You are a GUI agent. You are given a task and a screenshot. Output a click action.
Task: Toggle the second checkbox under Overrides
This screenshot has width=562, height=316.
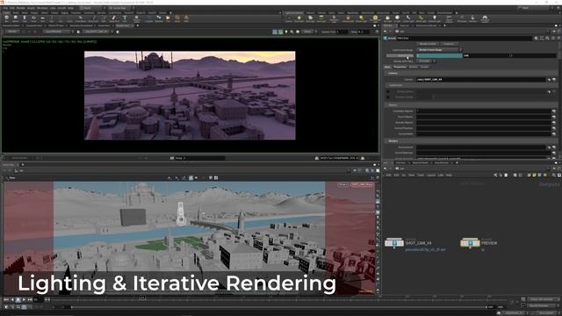click(388, 97)
